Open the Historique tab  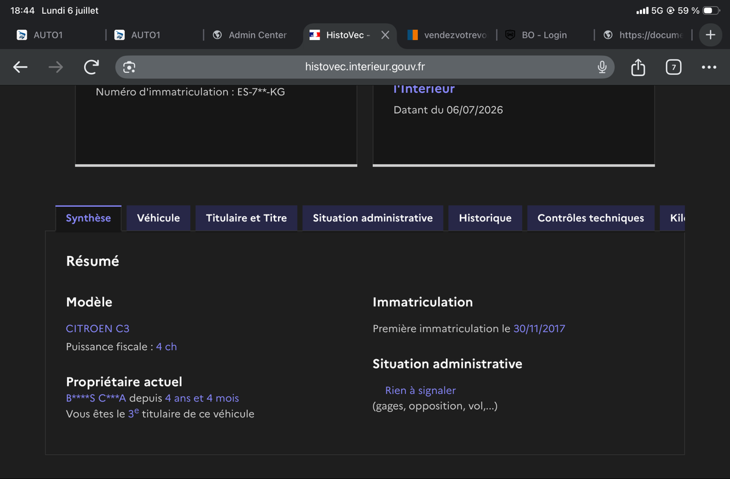(x=485, y=218)
